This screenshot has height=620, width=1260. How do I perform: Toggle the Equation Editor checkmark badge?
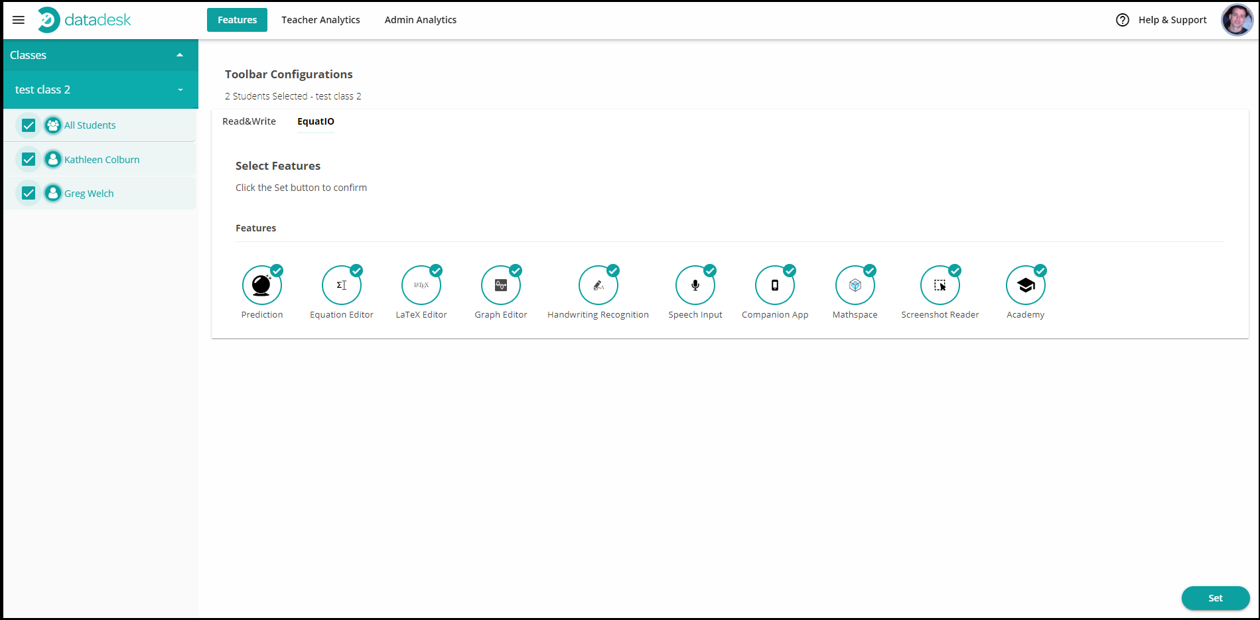356,271
